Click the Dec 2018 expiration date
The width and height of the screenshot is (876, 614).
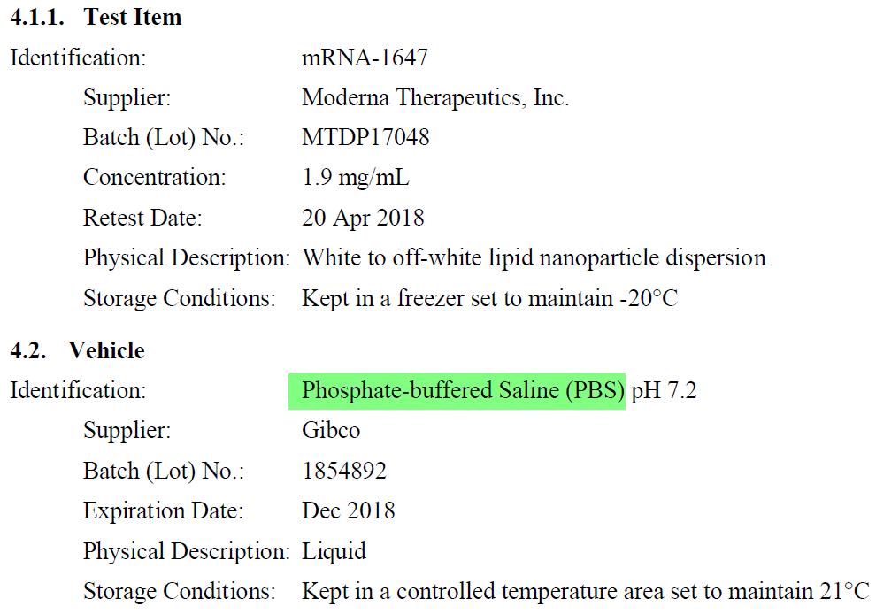(349, 510)
